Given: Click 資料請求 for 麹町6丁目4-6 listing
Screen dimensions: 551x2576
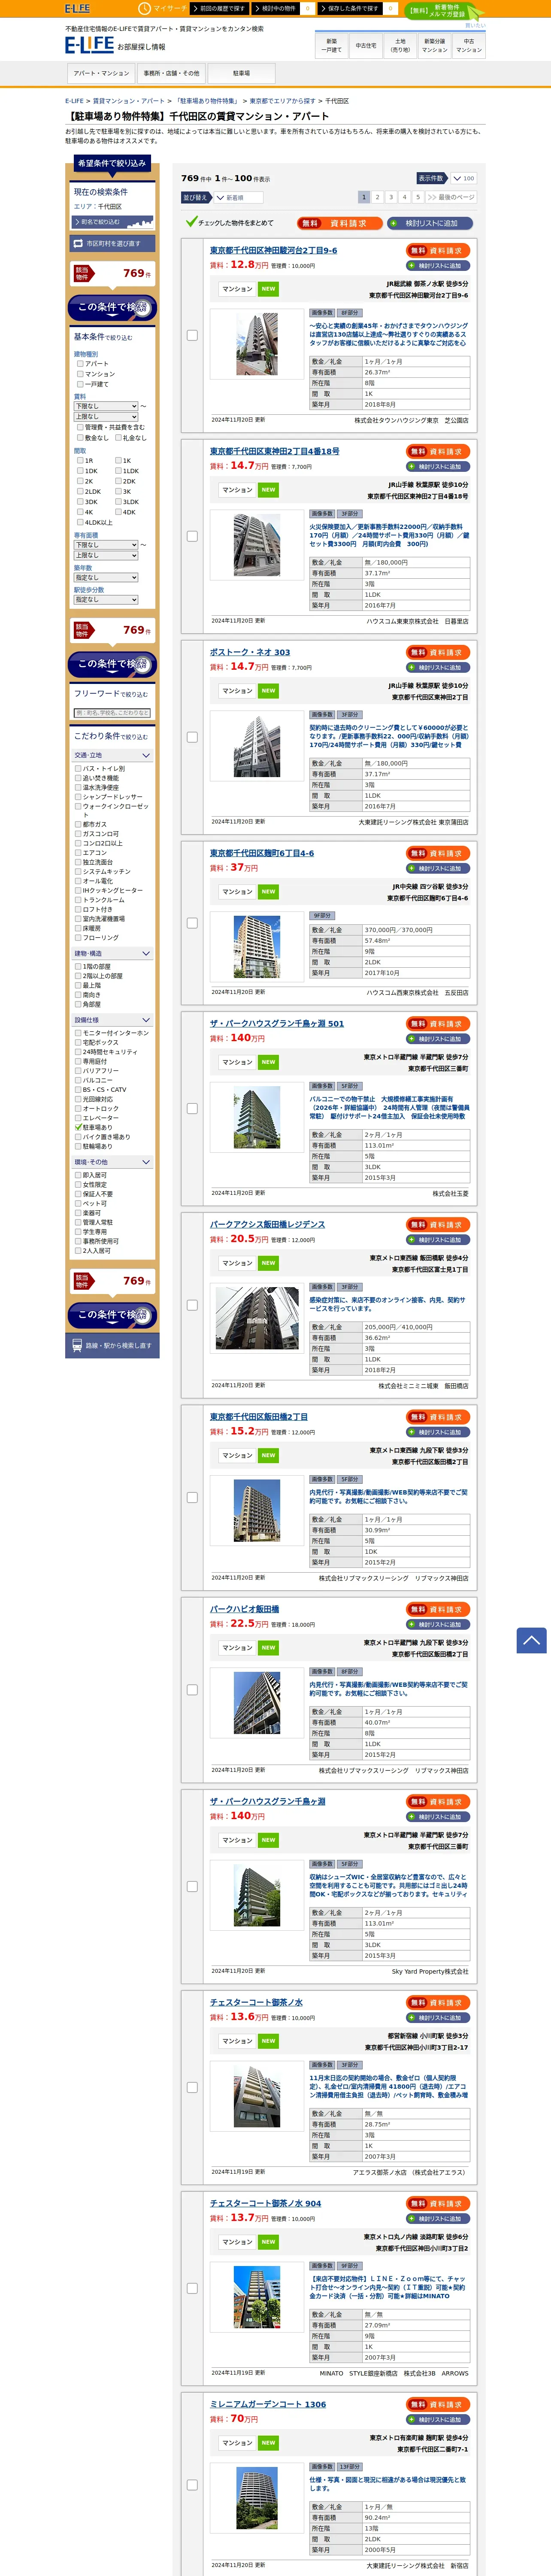Looking at the screenshot, I should pos(438,854).
